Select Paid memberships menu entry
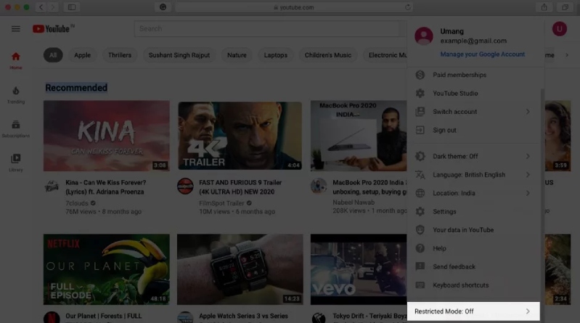580x323 pixels. pyautogui.click(x=473, y=75)
